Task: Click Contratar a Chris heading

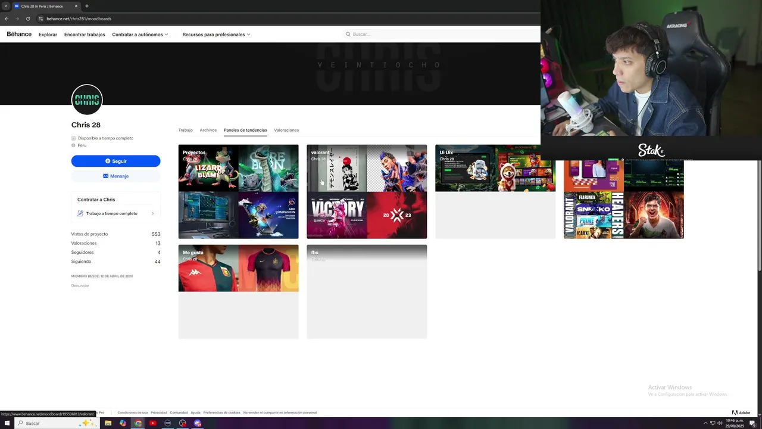Action: (96, 200)
